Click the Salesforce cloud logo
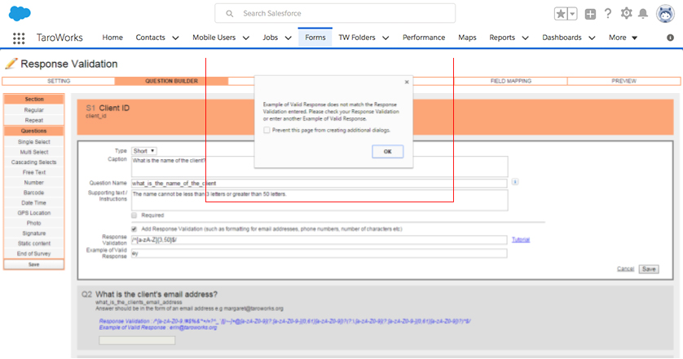Image resolution: width=683 pixels, height=359 pixels. (x=20, y=14)
